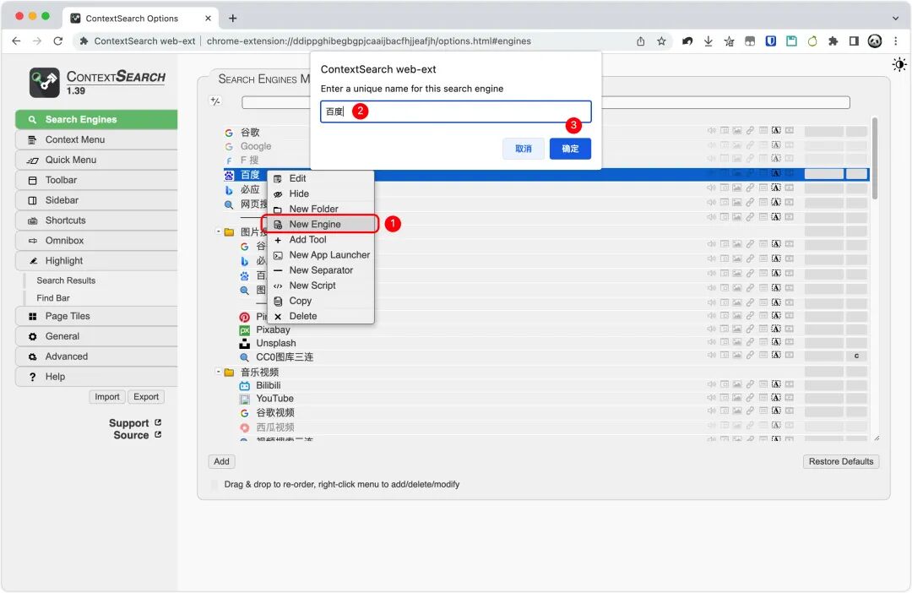Collapse the 音乐视频 folder
The image size is (912, 593).
pos(219,372)
